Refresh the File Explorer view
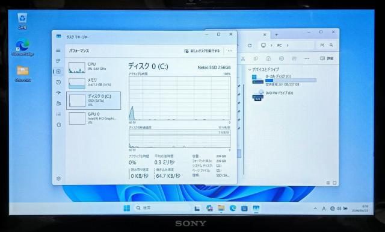Screen dimensions: 385x232 pos(250,46)
